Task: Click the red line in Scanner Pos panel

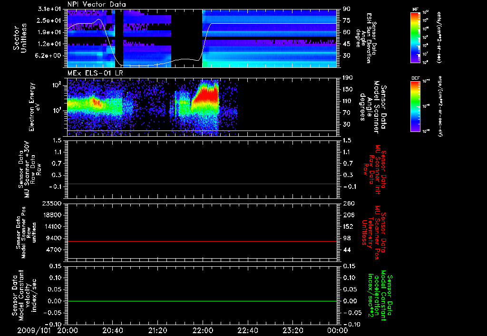Action: point(202,241)
